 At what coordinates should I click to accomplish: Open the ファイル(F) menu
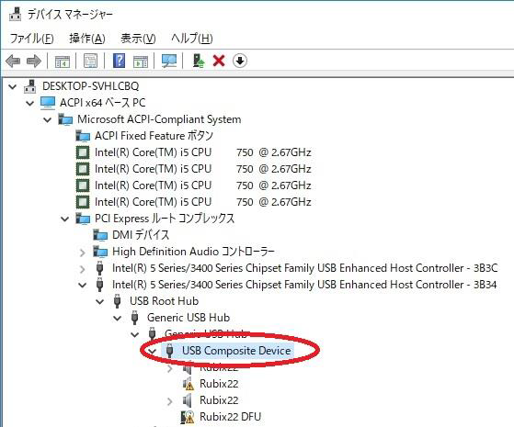coord(32,39)
